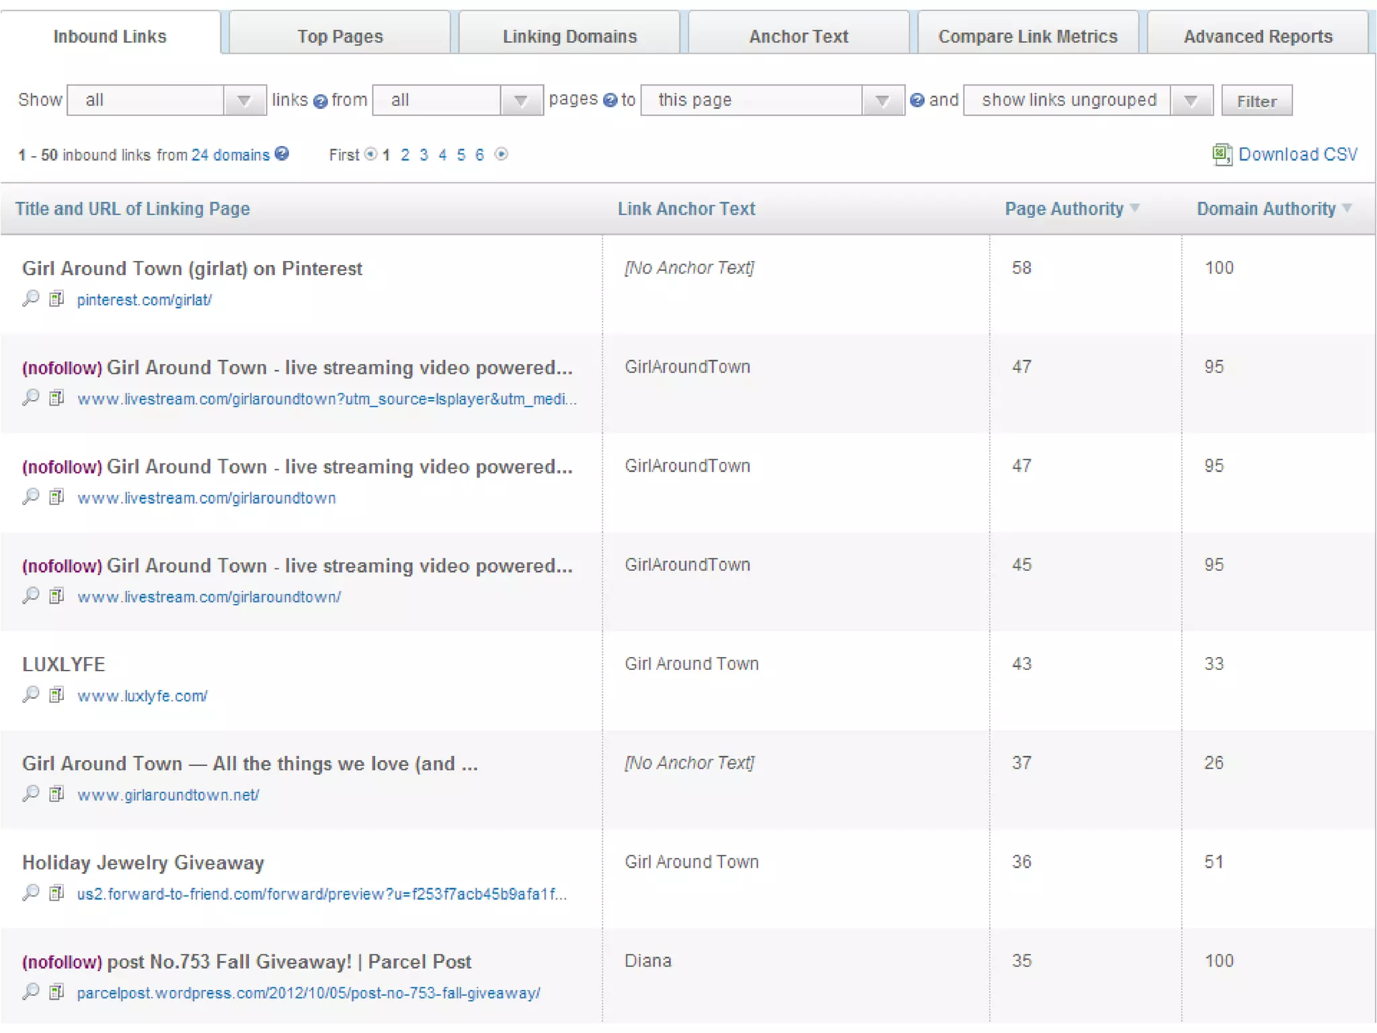
Task: Click Page Authority value 58
Action: [x=1021, y=268]
